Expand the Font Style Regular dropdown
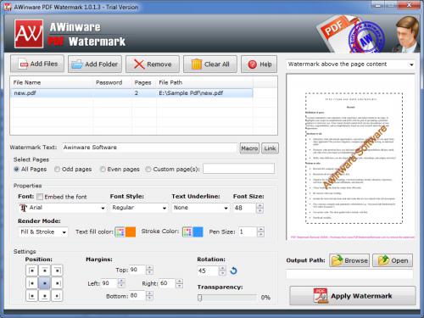 (x=139, y=208)
